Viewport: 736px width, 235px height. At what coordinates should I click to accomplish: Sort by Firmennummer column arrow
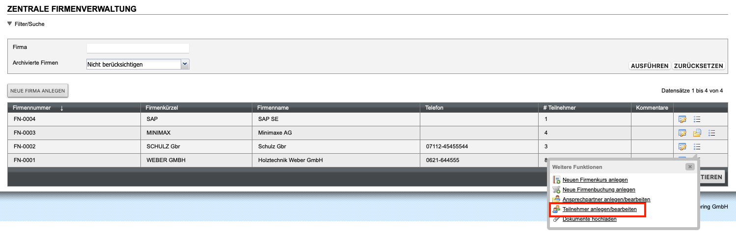click(61, 108)
